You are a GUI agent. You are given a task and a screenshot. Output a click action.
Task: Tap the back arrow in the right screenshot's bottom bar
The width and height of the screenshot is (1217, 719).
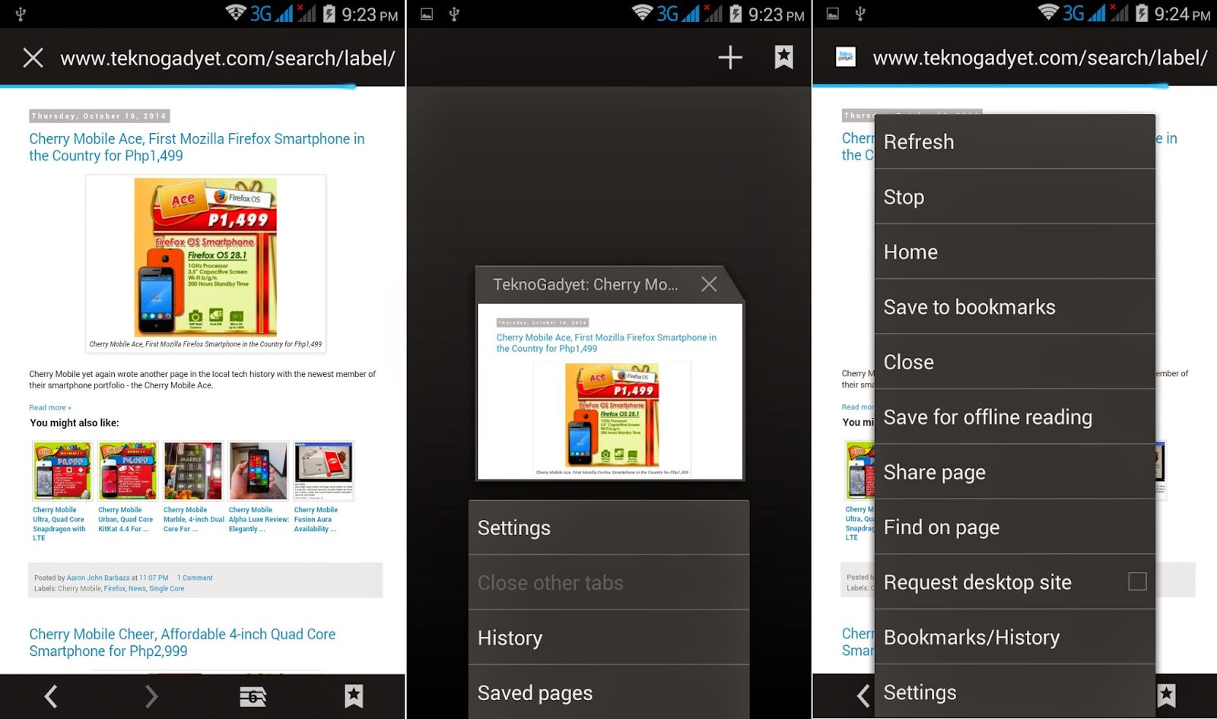point(863,695)
